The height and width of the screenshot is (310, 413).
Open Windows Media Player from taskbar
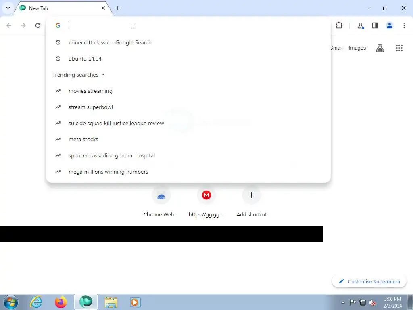click(136, 302)
